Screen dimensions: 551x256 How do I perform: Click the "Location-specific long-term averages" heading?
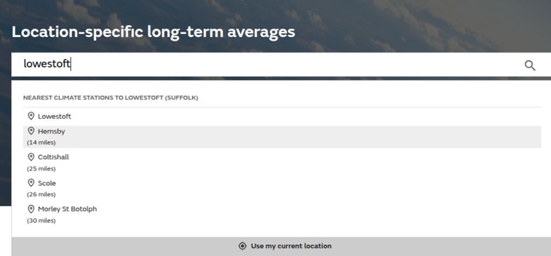click(153, 32)
